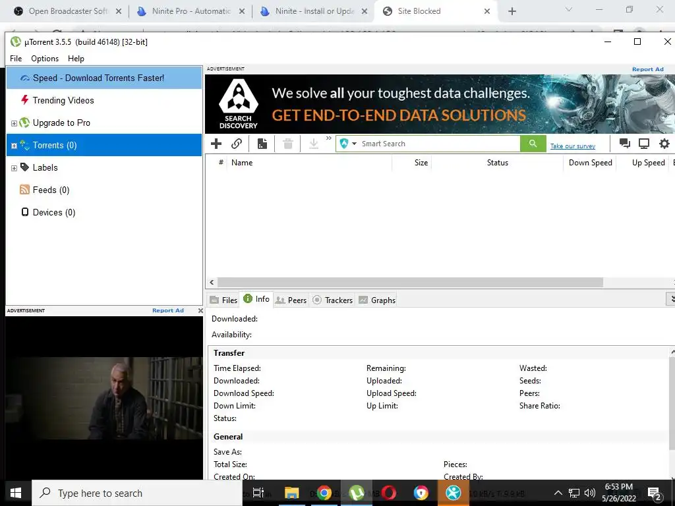Open the notification center icon
The height and width of the screenshot is (506, 675).
[655, 493]
